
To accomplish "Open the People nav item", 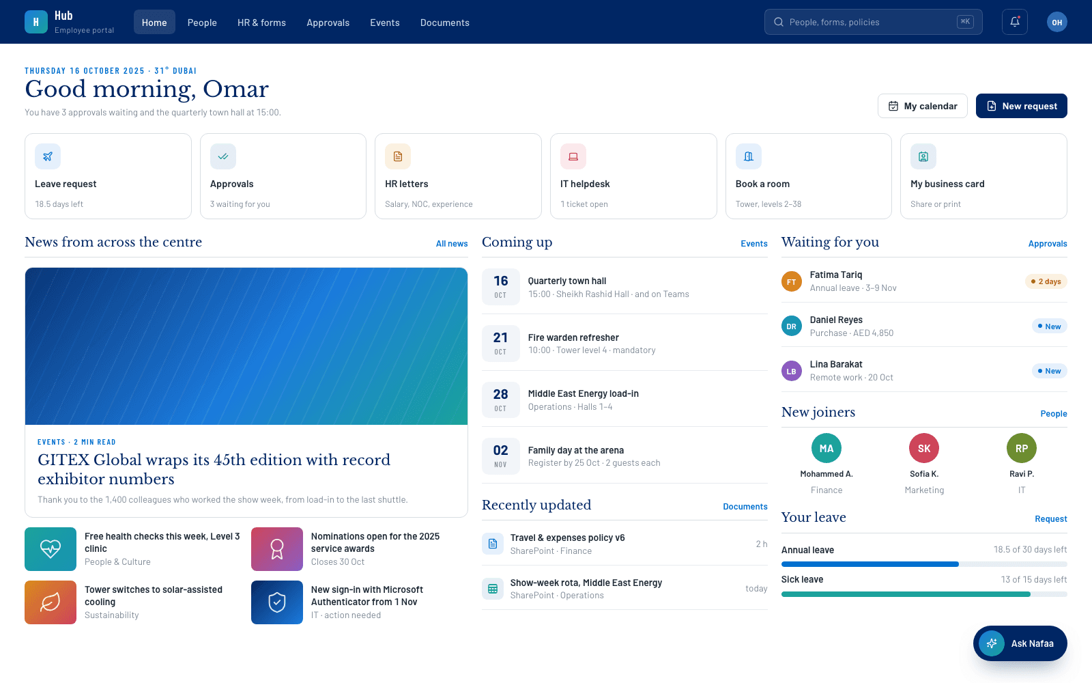I will pyautogui.click(x=202, y=22).
